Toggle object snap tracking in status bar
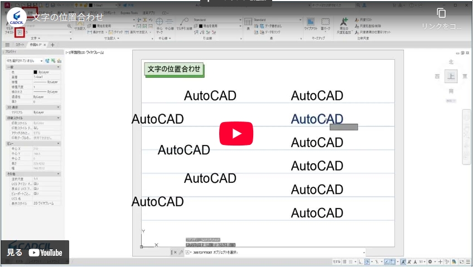The height and width of the screenshot is (267, 473). pos(387,262)
